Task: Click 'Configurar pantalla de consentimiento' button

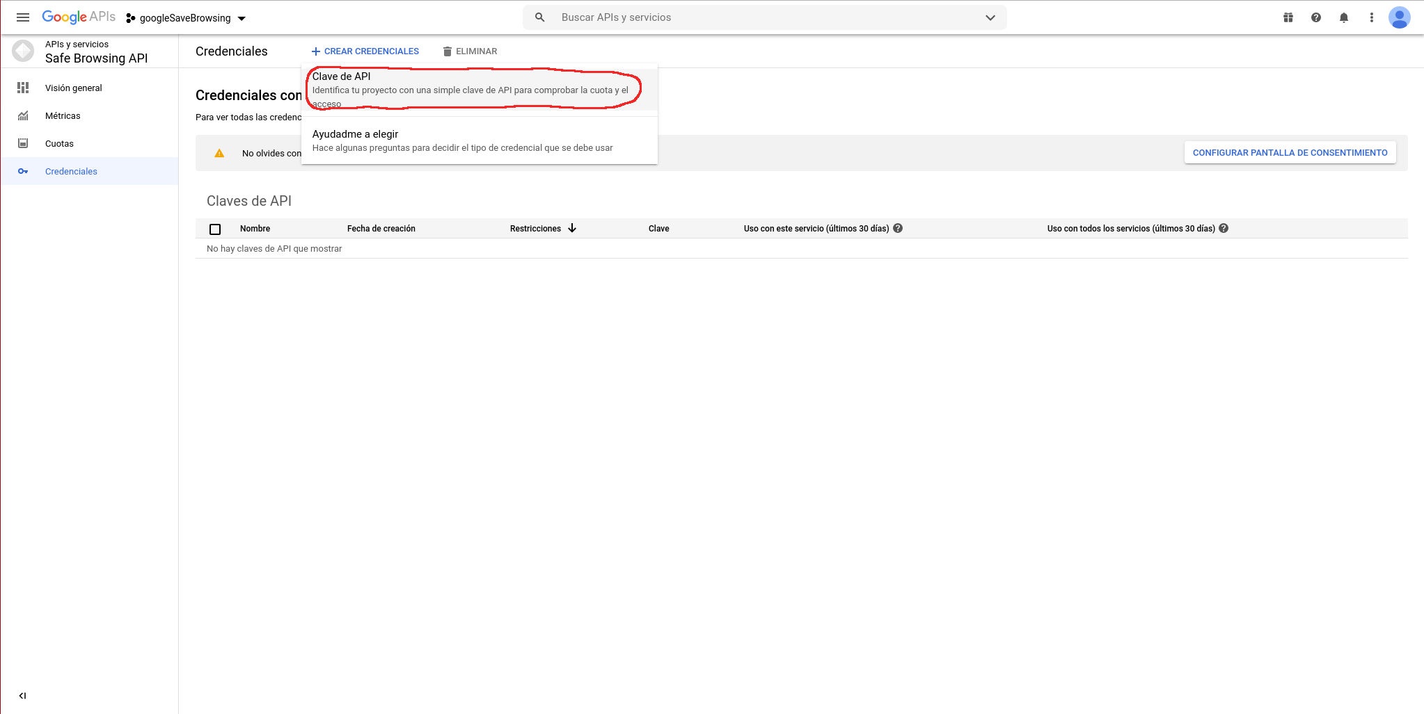Action: tap(1290, 153)
